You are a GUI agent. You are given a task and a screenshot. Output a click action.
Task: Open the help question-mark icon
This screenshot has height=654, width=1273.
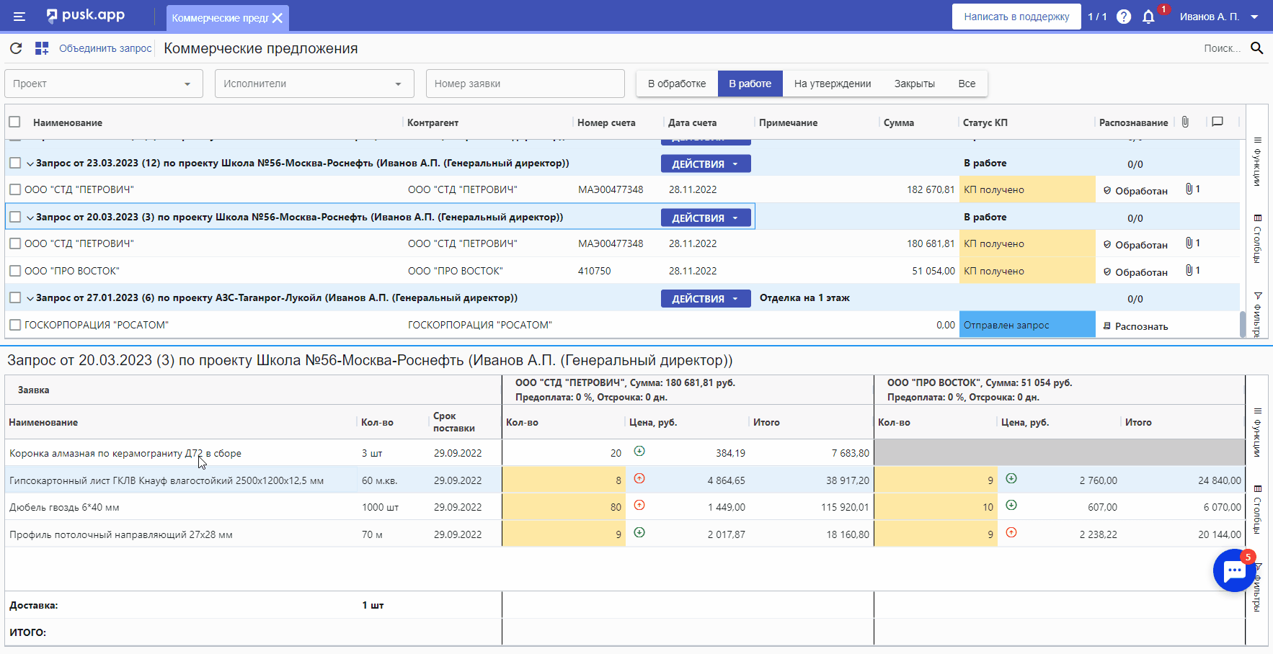(1124, 17)
